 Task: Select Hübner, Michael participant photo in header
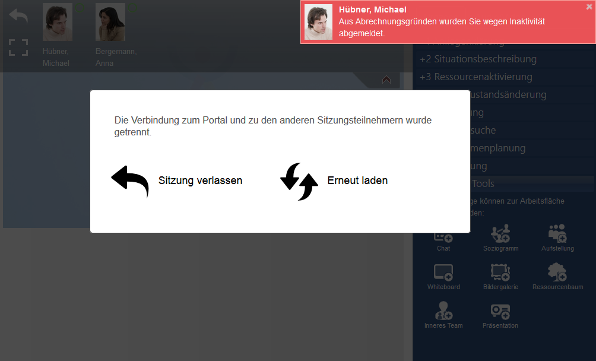coord(58,22)
